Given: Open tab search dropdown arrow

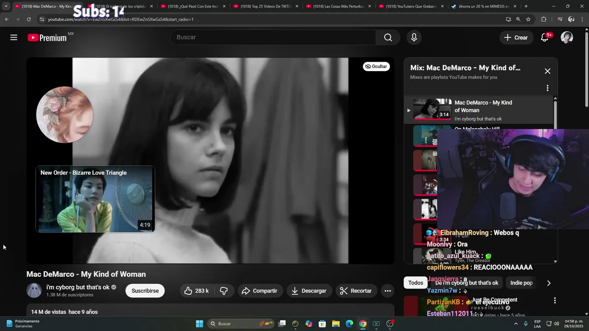Looking at the screenshot, I should 6,6.
